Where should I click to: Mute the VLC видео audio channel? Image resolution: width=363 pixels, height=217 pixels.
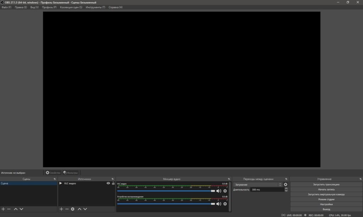pos(219,191)
